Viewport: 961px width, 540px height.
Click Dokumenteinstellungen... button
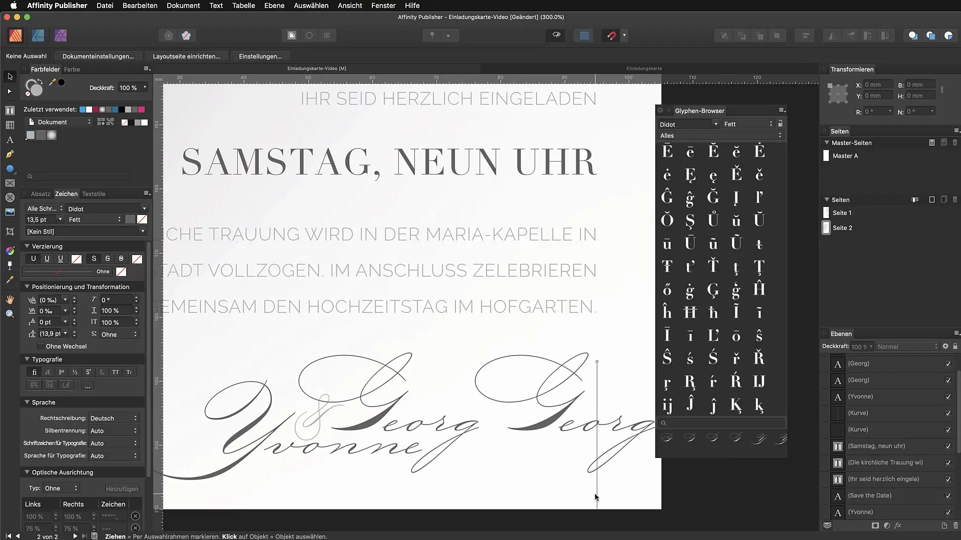click(x=98, y=56)
